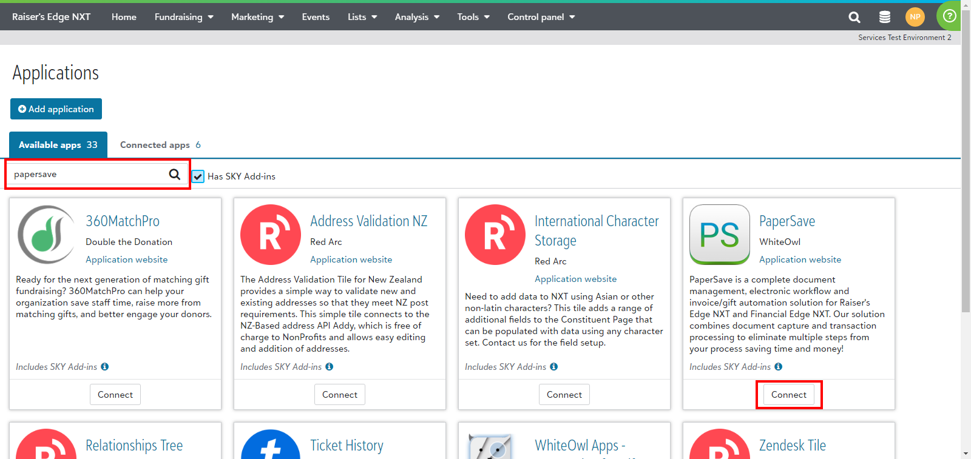The width and height of the screenshot is (971, 459).
Task: Expand the Marketing dropdown menu
Action: [x=257, y=17]
